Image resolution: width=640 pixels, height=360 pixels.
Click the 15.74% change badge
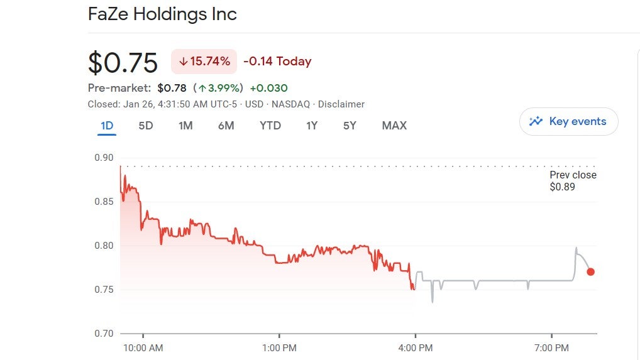pyautogui.click(x=204, y=62)
